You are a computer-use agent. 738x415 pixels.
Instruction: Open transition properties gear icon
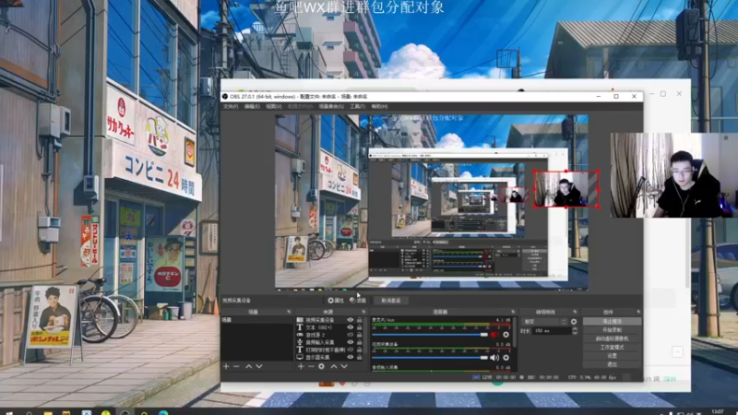pyautogui.click(x=574, y=322)
